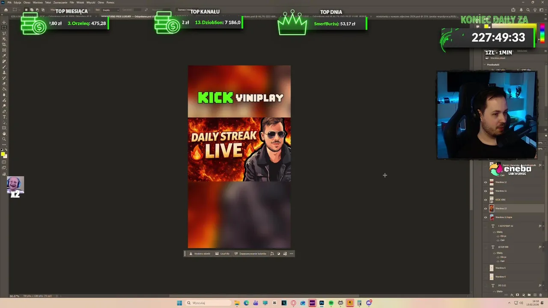
Task: Select the Spot Healing Brush tool
Action: pos(4,61)
